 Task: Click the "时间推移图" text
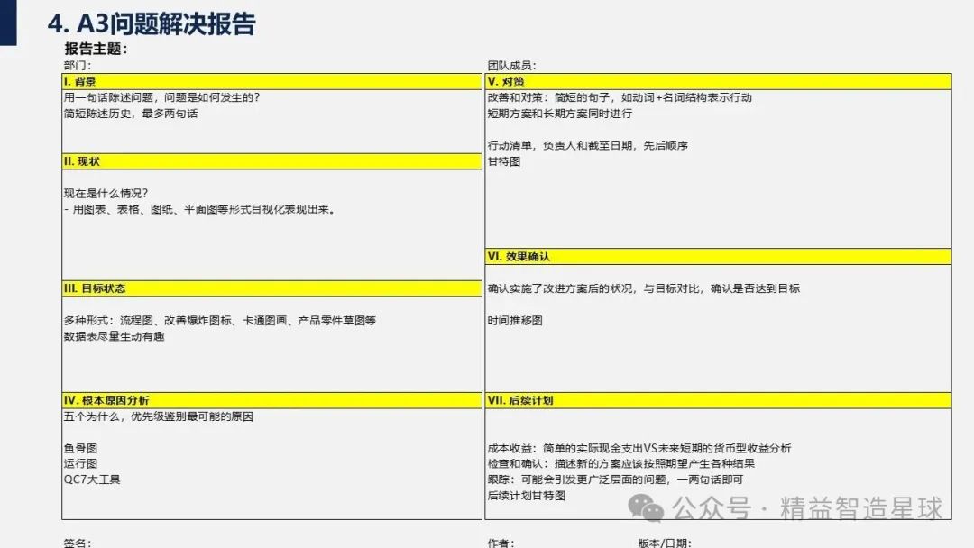[515, 320]
